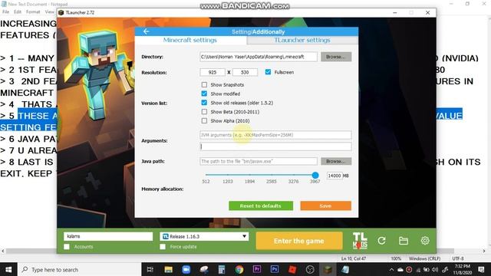This screenshot has height=276, width=491.
Task: Click the second arguments text field
Action: (275, 146)
